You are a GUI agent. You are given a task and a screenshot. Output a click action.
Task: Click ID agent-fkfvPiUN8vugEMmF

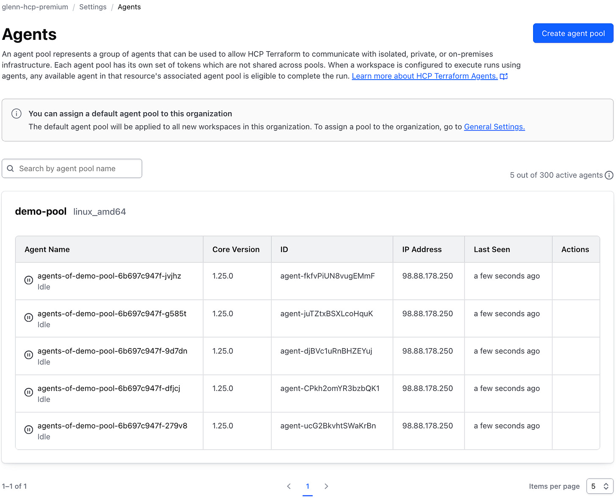(x=327, y=276)
